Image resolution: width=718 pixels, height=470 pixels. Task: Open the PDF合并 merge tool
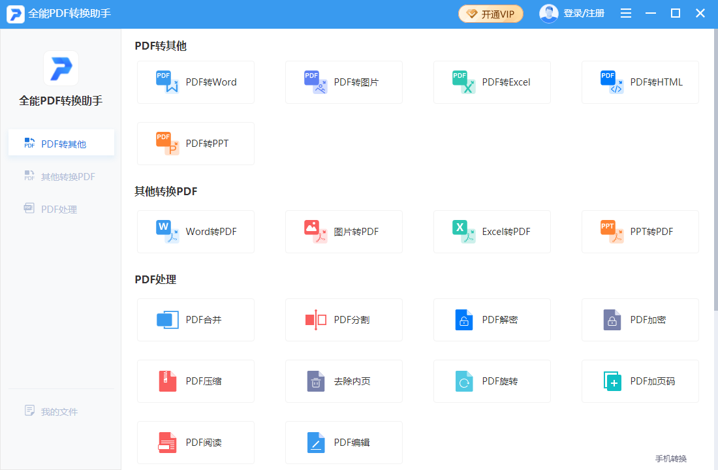pyautogui.click(x=195, y=320)
